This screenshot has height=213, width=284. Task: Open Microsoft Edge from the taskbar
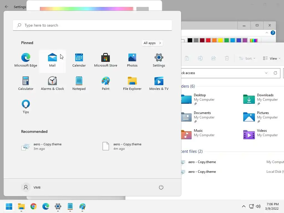click(46, 206)
